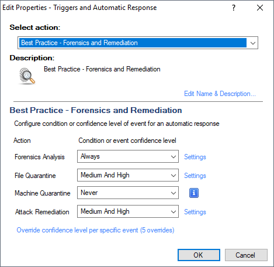Click Edit Name & Description link

[220, 94]
